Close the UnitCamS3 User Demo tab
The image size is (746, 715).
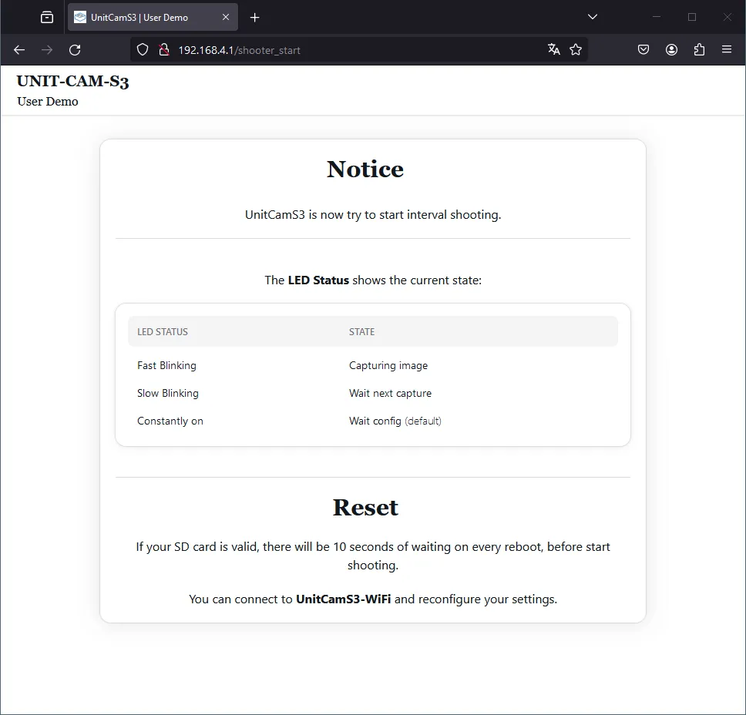coord(226,17)
